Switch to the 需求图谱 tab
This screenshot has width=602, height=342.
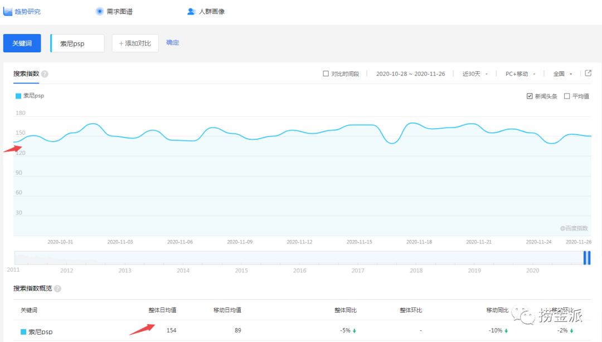tap(118, 11)
